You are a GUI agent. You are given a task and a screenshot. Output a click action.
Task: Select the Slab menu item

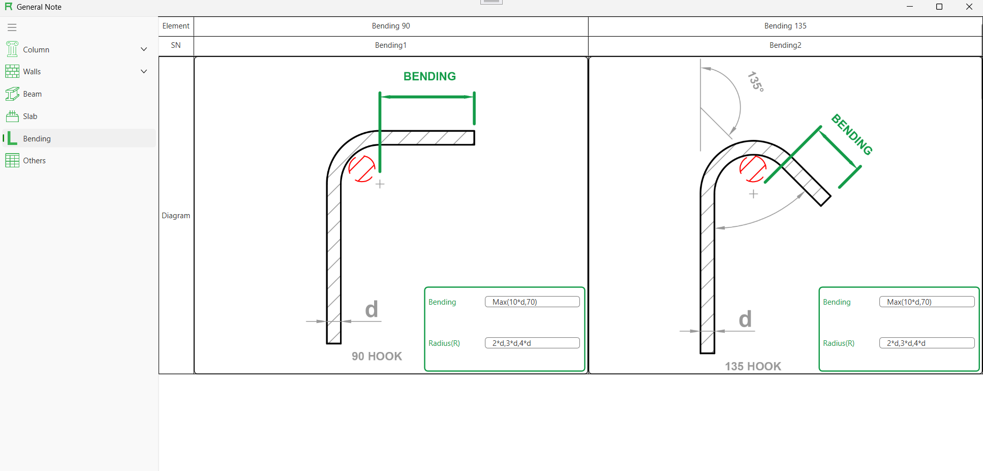tap(30, 116)
